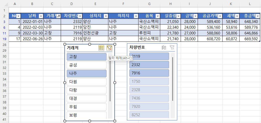The image size is (261, 123).
Task: Click vehicle number cell 2332
Action: (71, 22)
